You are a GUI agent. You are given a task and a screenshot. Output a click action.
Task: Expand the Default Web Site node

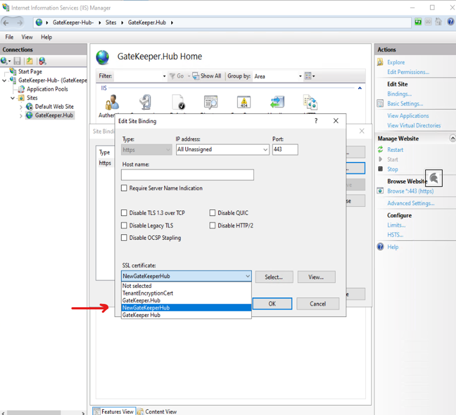[x=21, y=107]
